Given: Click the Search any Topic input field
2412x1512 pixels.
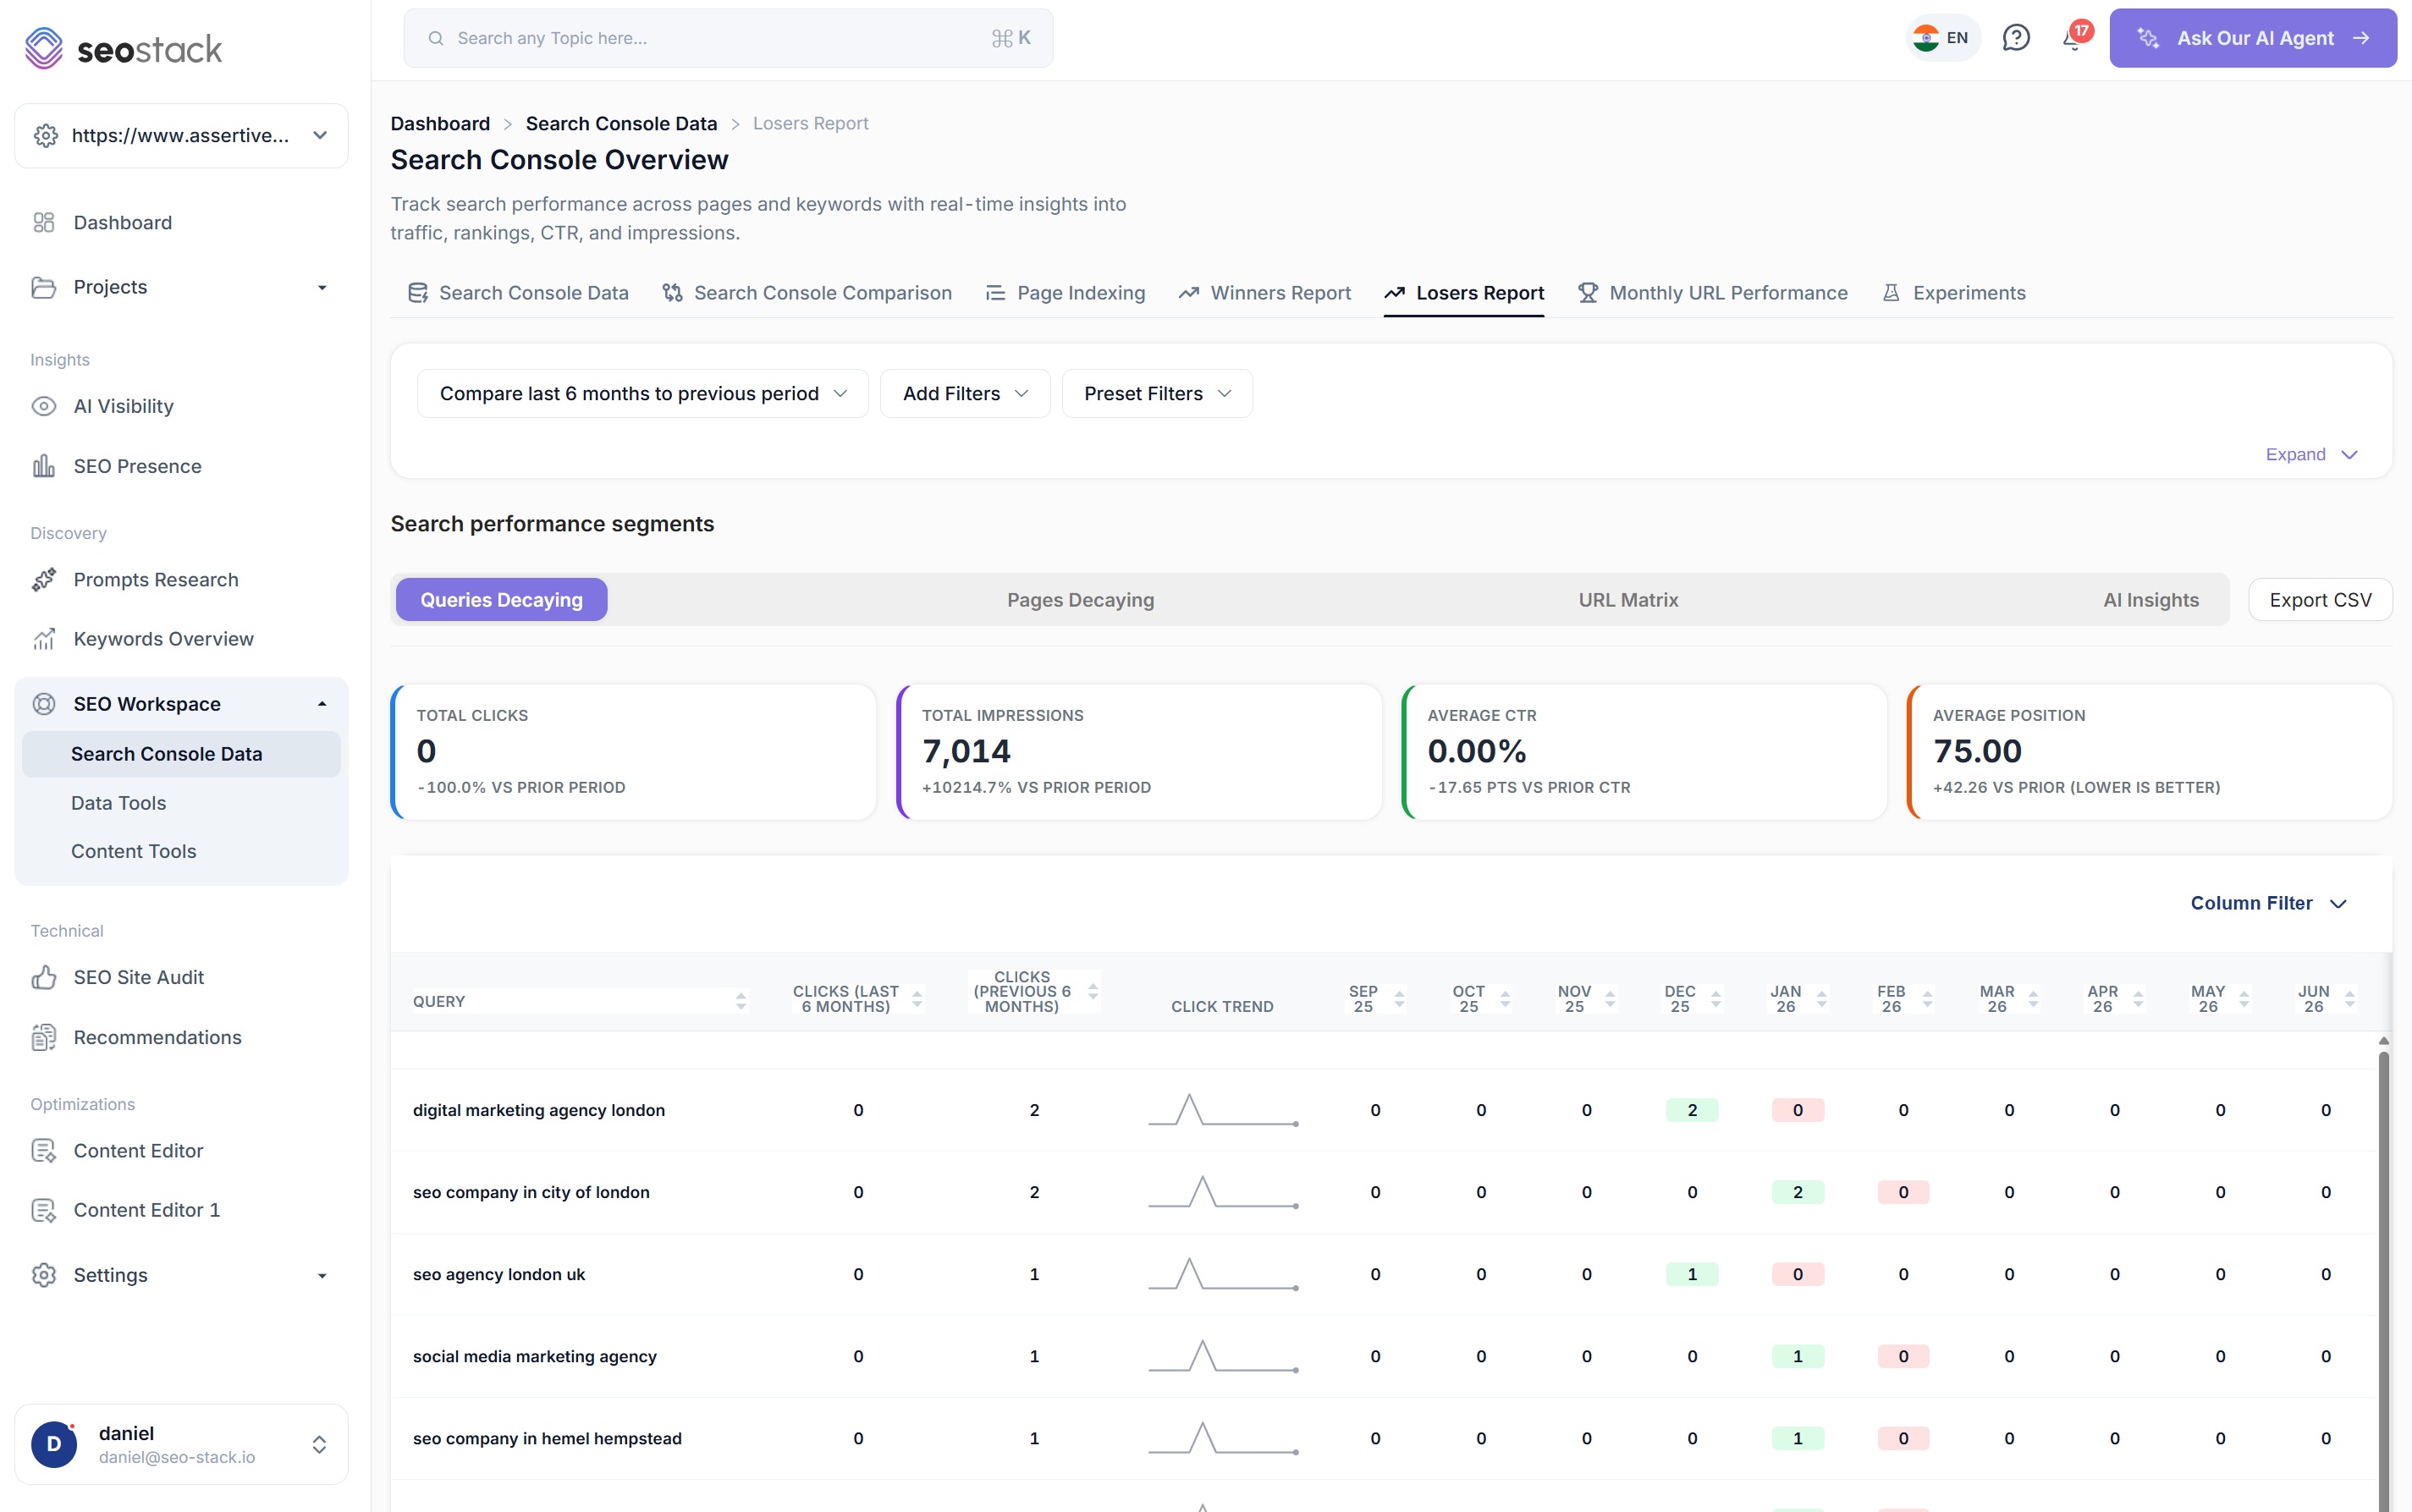Looking at the screenshot, I should (728, 38).
